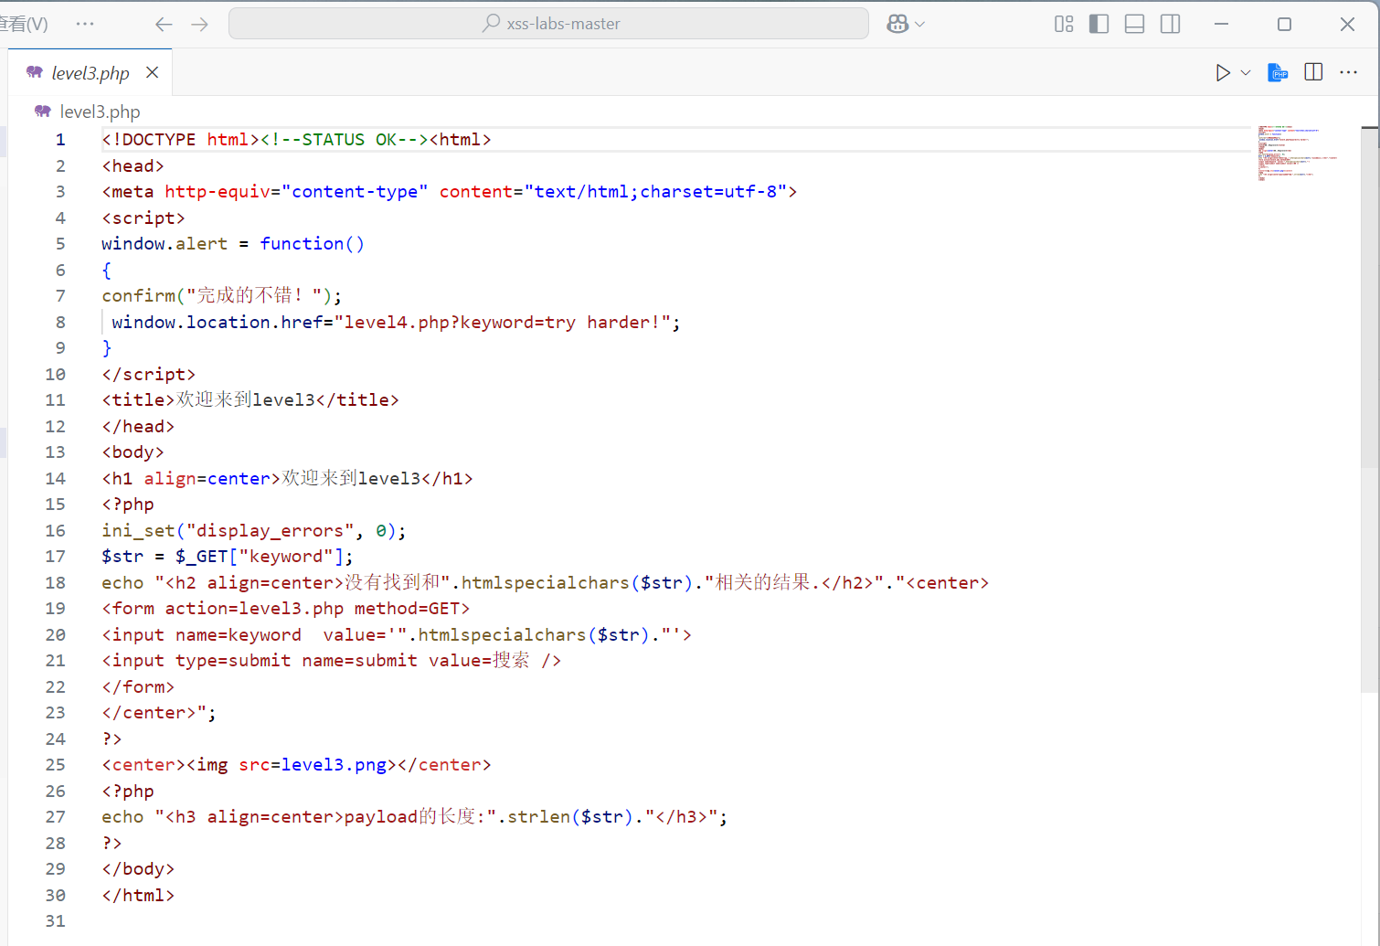Click the </html> tag on line 30

coord(138,895)
